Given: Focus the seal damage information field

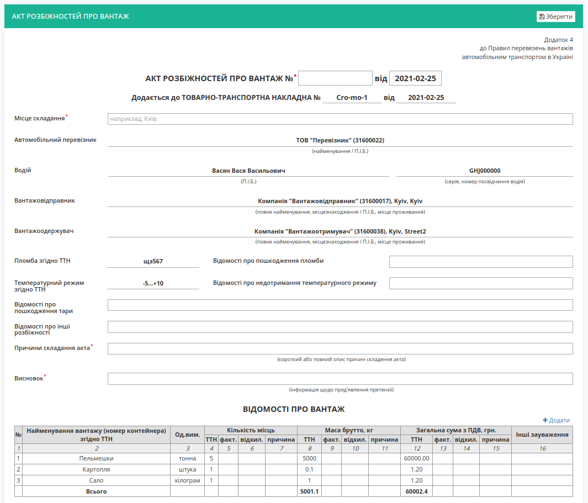Looking at the screenshot, I should pos(481,262).
